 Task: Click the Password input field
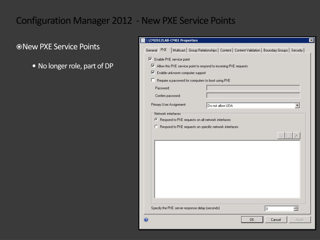click(253, 88)
